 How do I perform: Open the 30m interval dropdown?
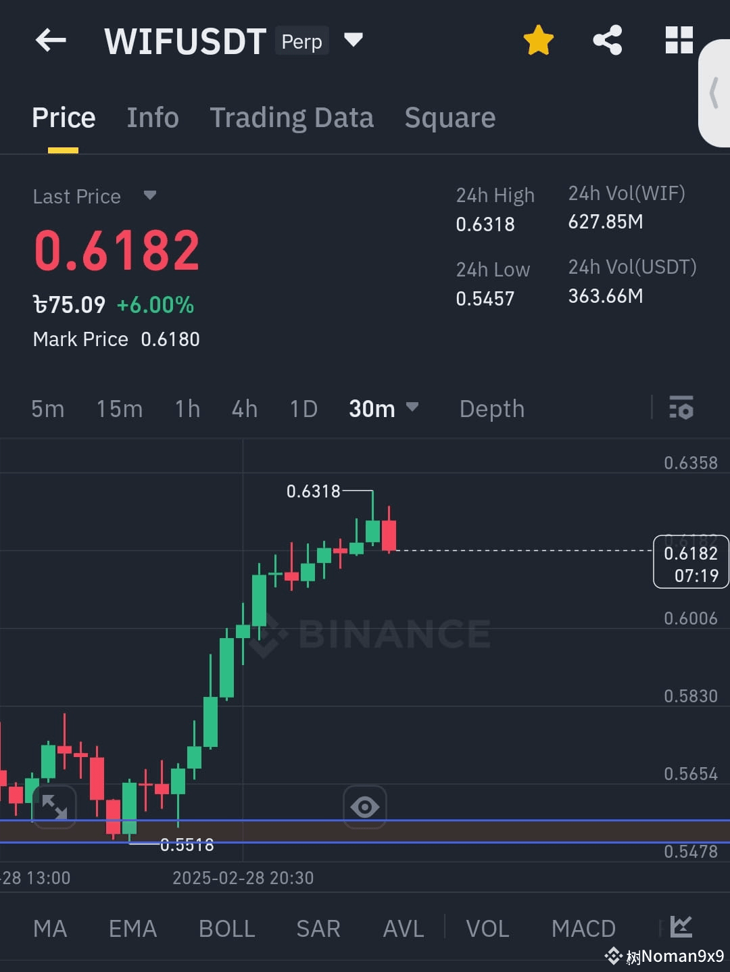click(x=383, y=408)
